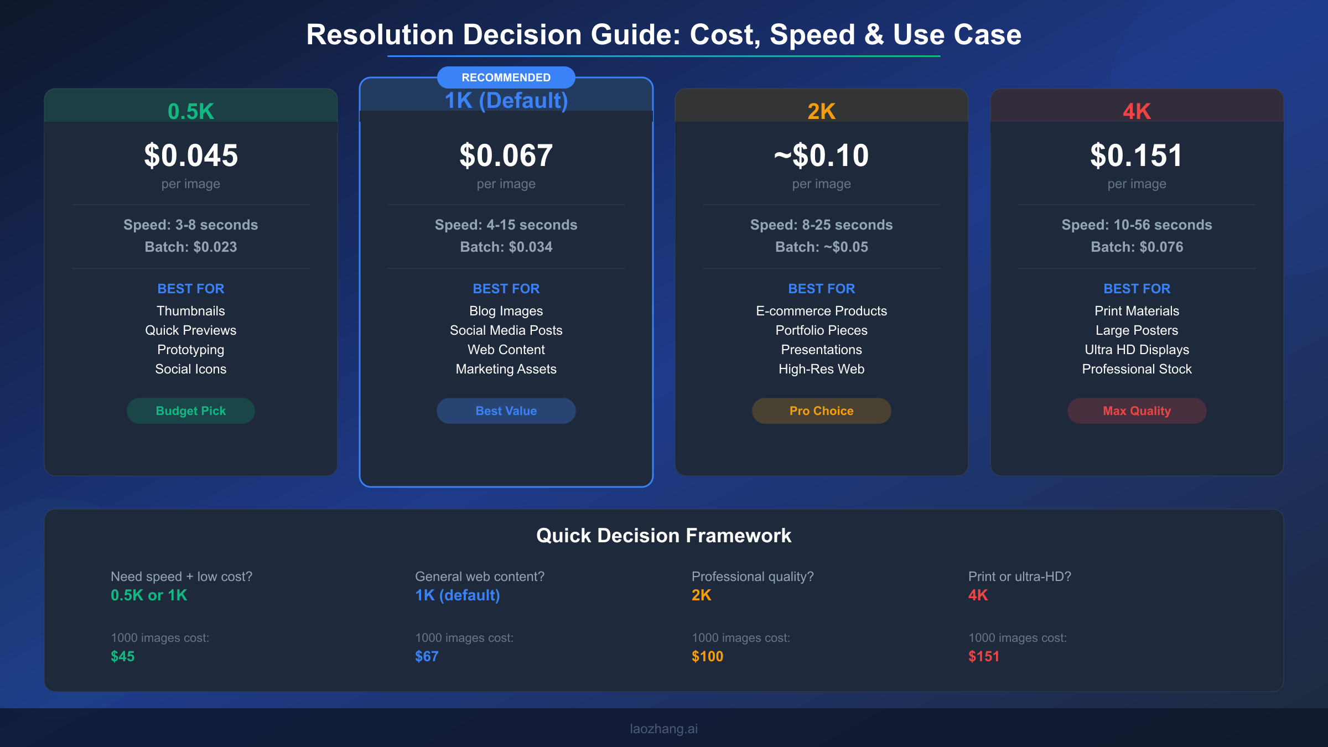Click the 1K (default) answer under General web content

pyautogui.click(x=457, y=595)
